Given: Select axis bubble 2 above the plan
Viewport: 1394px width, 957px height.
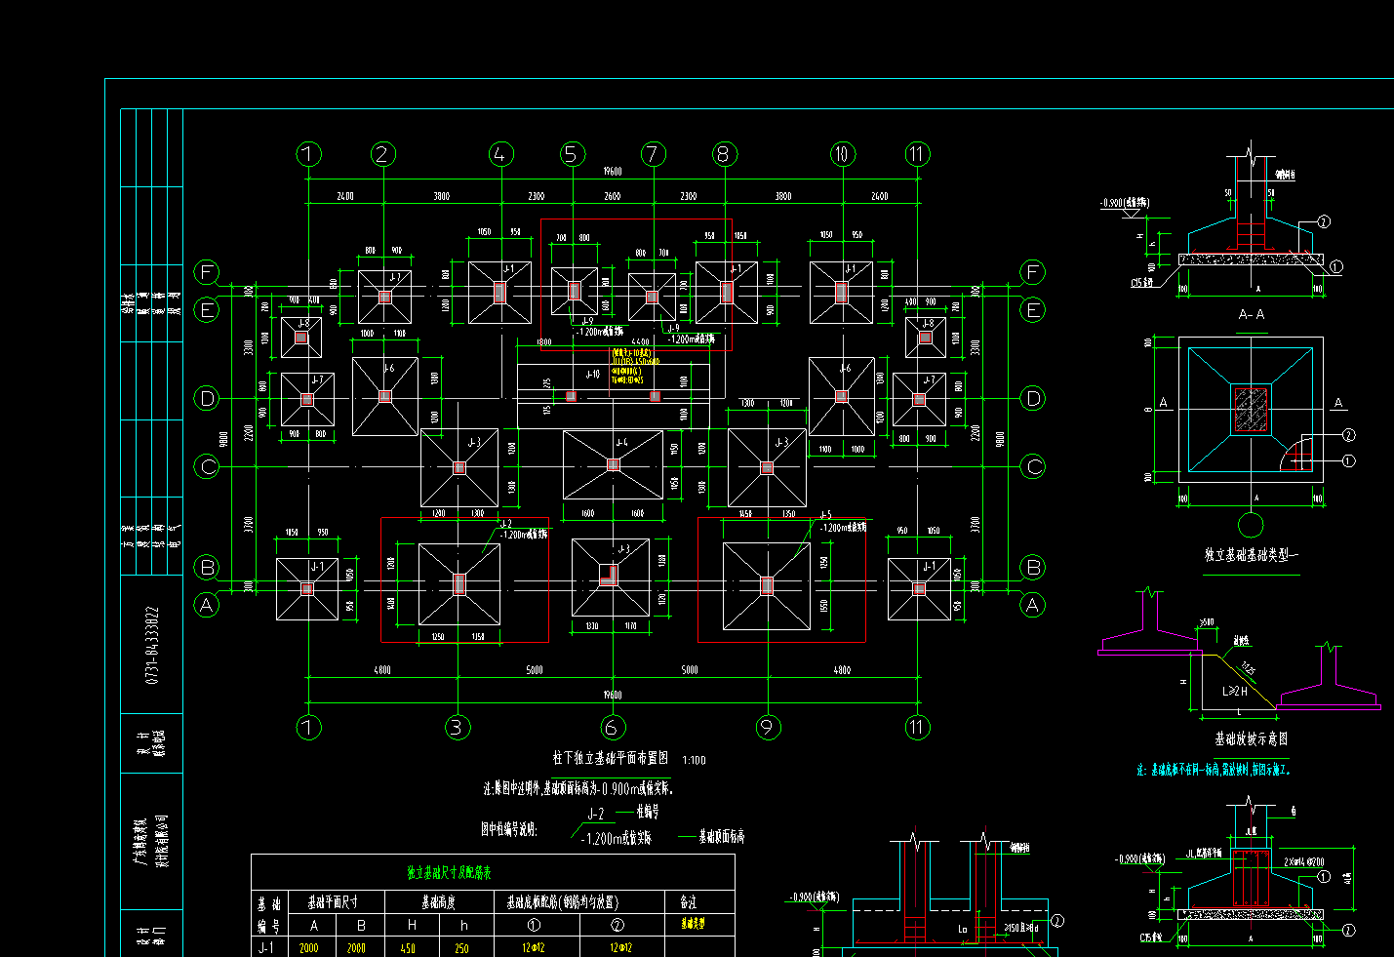Looking at the screenshot, I should tap(382, 154).
